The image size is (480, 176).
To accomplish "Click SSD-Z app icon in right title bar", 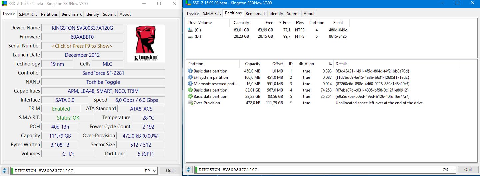I will pos(188,3).
